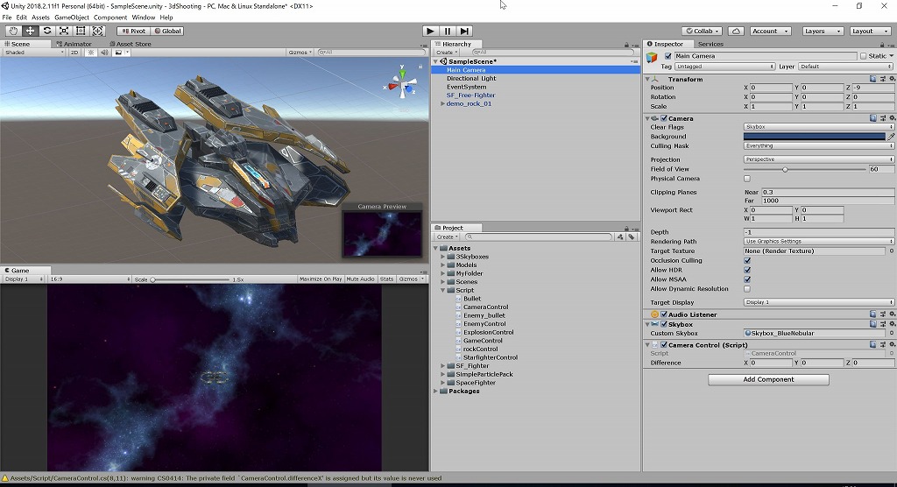Image resolution: width=897 pixels, height=487 pixels.
Task: Open scene effects image icon
Action: (x=118, y=52)
